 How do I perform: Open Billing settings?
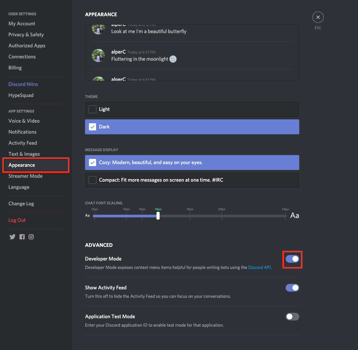click(15, 68)
